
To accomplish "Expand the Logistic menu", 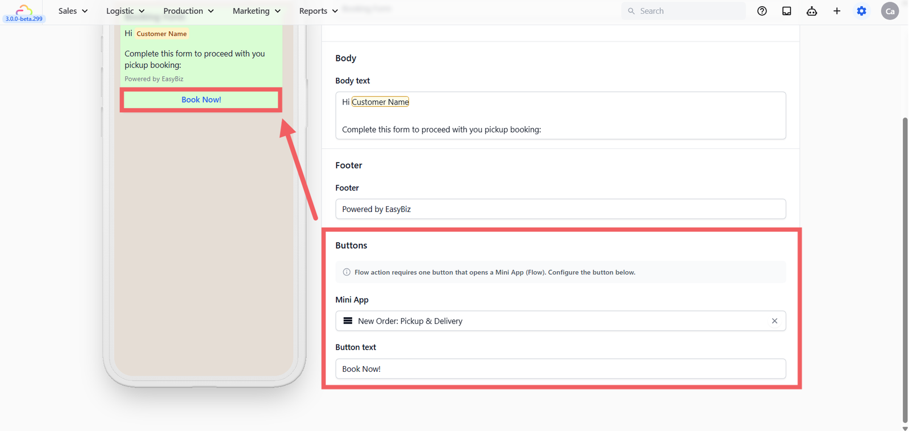I will coord(125,11).
